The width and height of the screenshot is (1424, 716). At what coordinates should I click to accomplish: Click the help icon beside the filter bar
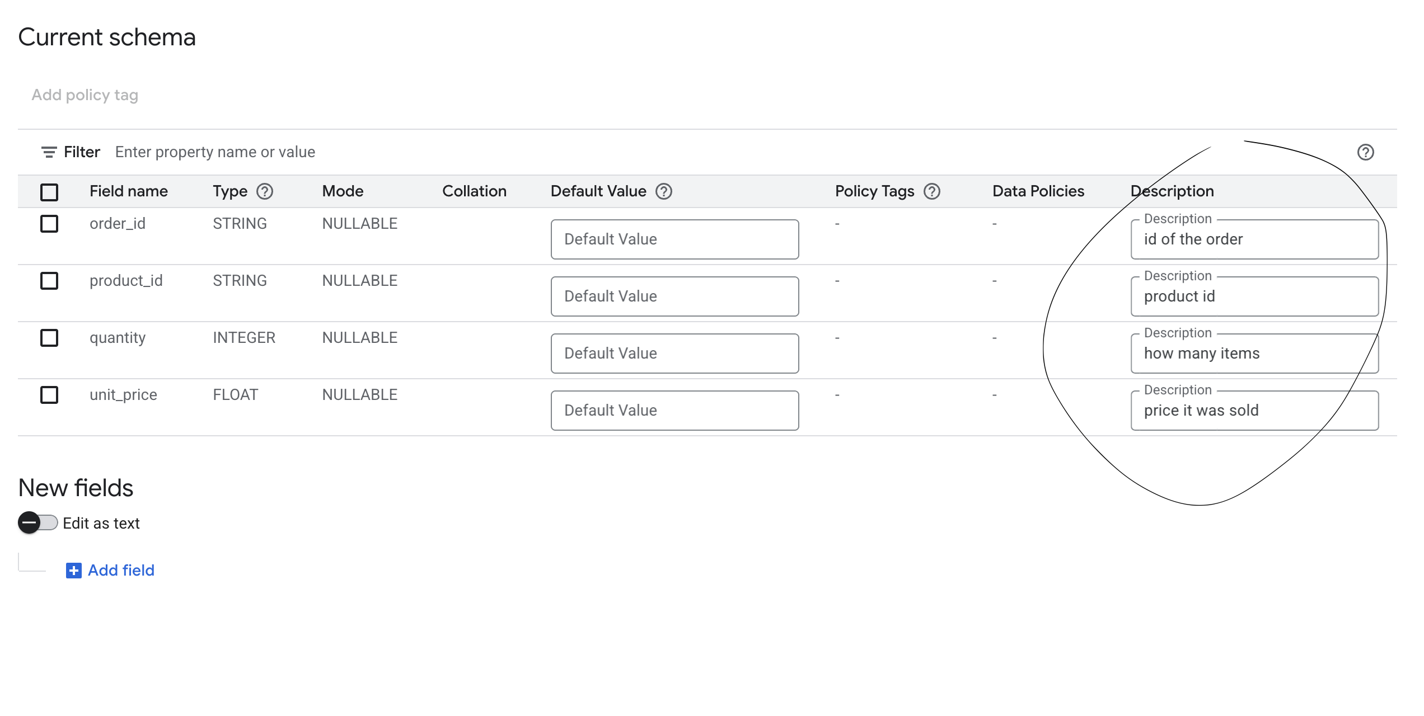(x=1366, y=152)
